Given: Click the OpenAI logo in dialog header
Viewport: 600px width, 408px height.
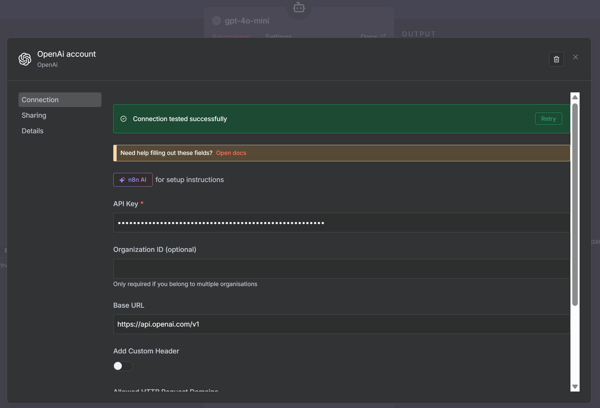Looking at the screenshot, I should pyautogui.click(x=25, y=59).
